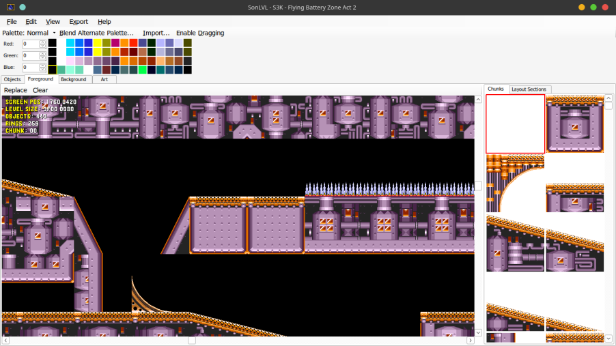
Task: Click the curved ramp piece in level view
Action: 148,296
